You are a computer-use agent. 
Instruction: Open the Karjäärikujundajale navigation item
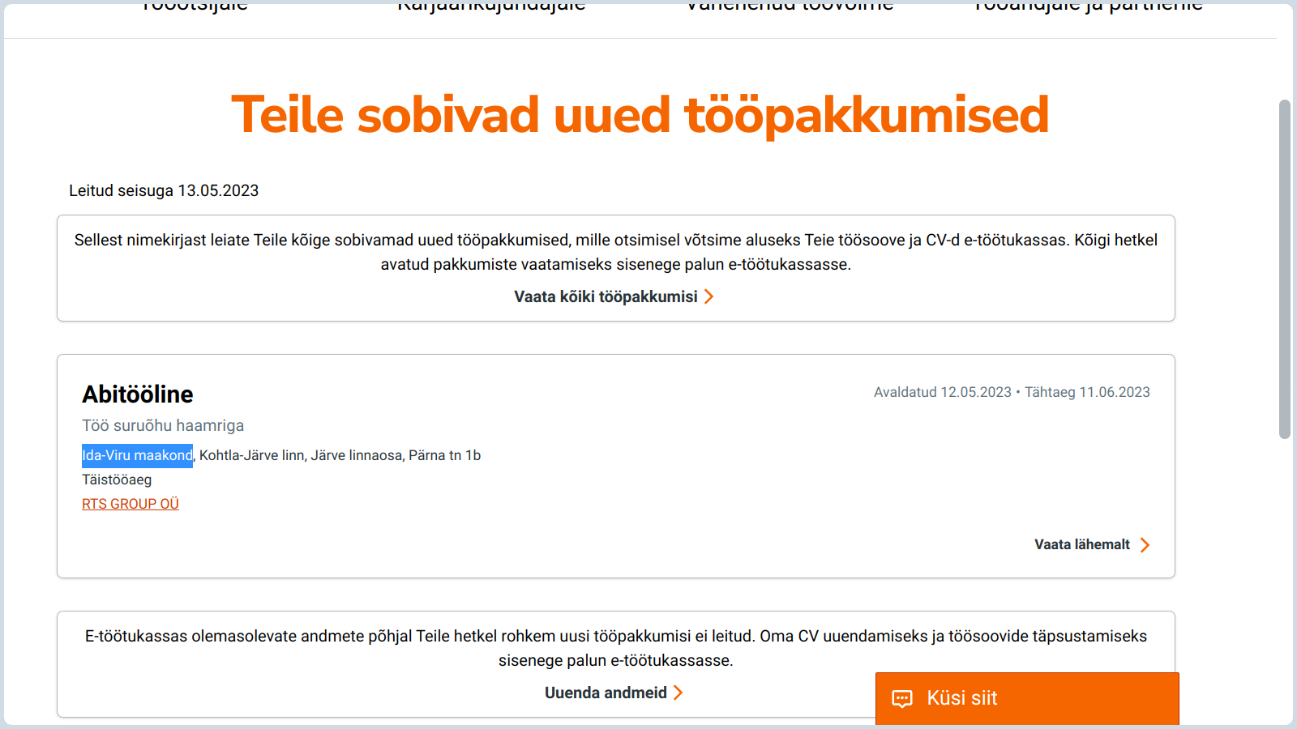[x=491, y=6]
